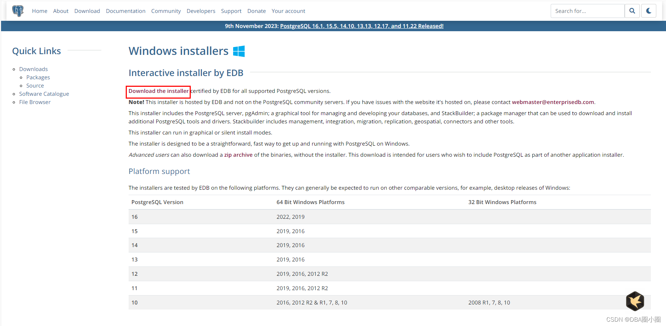Viewport: 666px width, 326px height.
Task: Click the bird icon in the bottom-right corner
Action: 635,301
